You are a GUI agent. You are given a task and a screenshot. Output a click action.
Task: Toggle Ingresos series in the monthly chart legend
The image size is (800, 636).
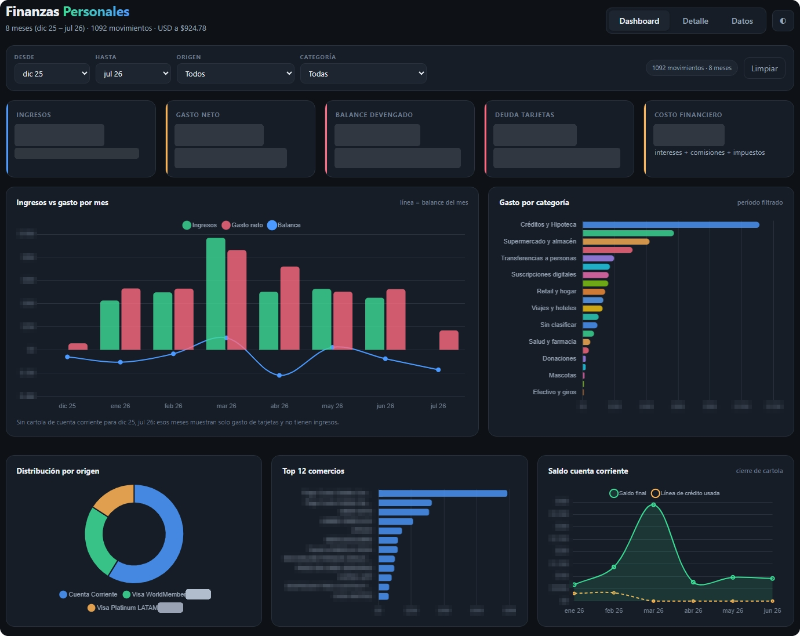point(199,225)
